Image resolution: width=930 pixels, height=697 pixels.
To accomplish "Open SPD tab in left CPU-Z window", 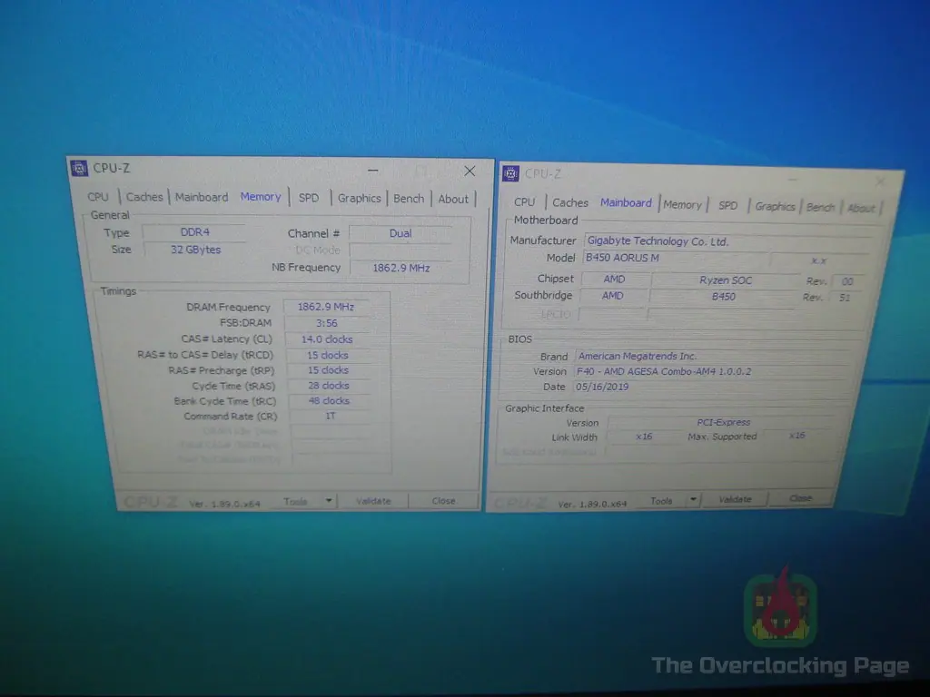I will 309,198.
